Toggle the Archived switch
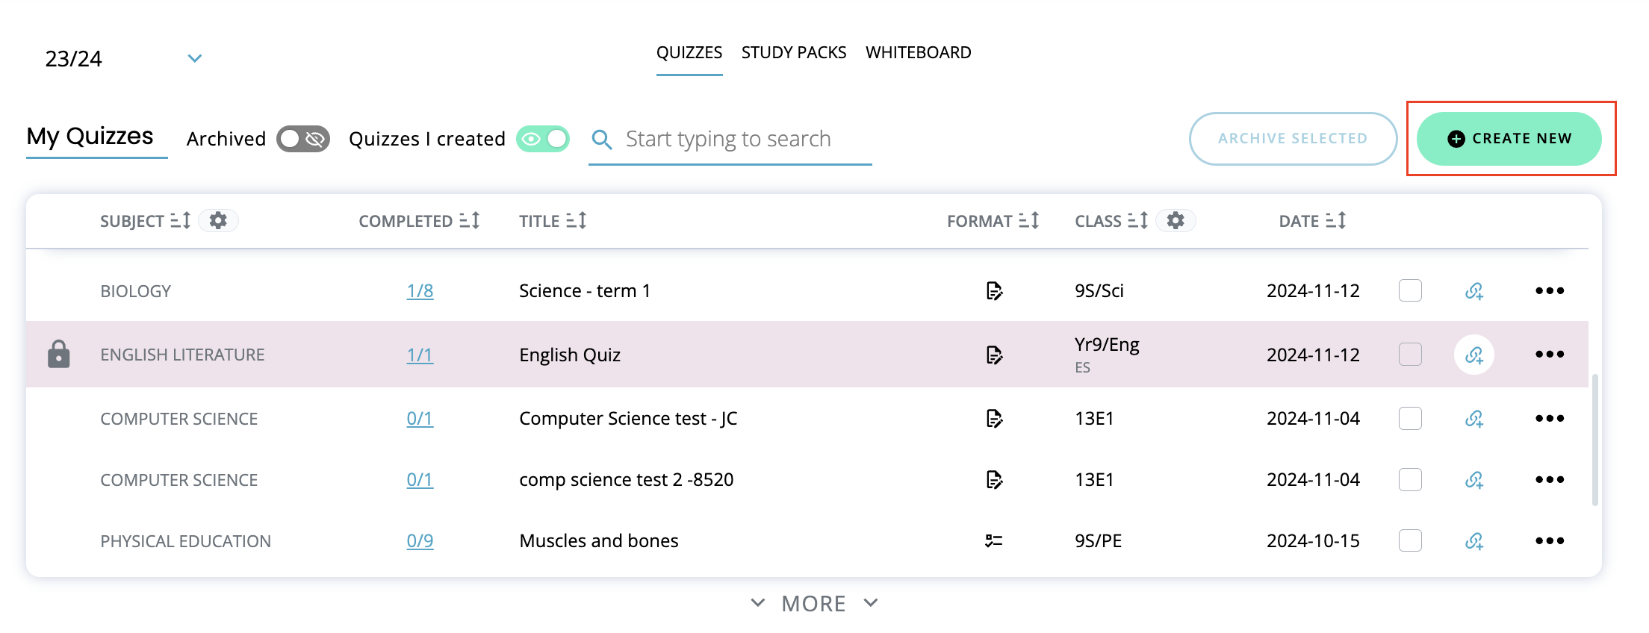 pos(303,139)
